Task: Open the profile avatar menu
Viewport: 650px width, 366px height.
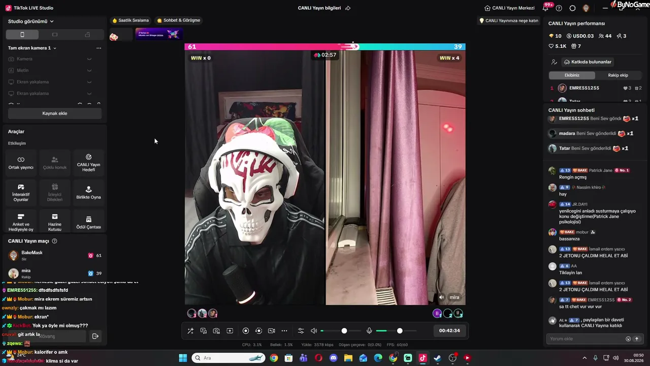Action: (x=586, y=8)
